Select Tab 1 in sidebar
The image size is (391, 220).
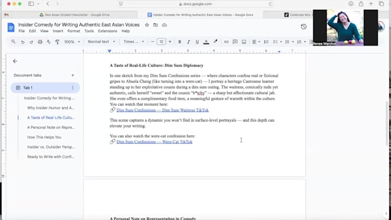point(45,88)
